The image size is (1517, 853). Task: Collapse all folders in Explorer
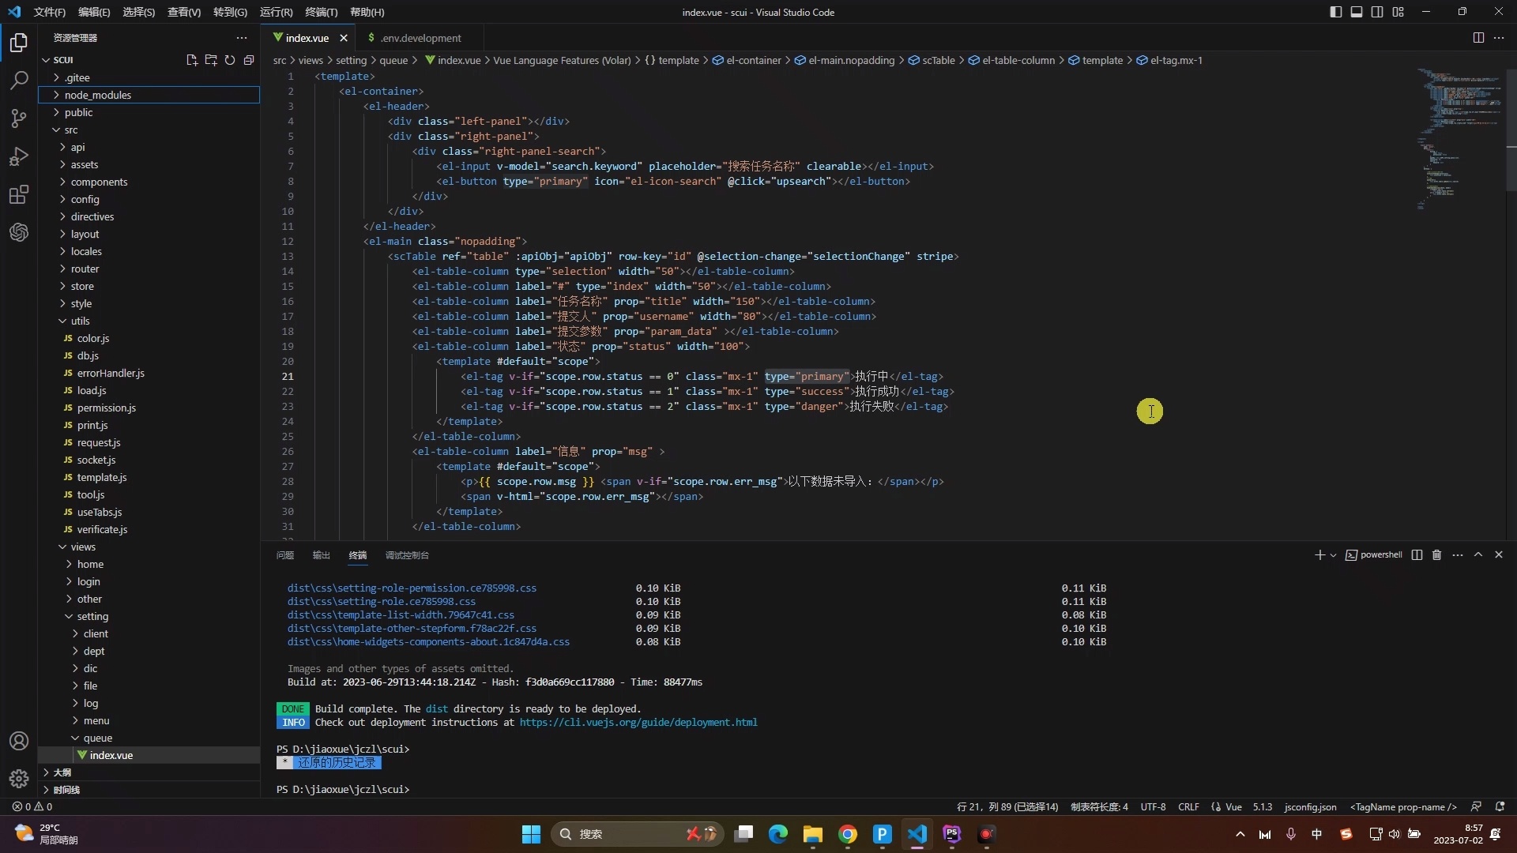pos(249,60)
